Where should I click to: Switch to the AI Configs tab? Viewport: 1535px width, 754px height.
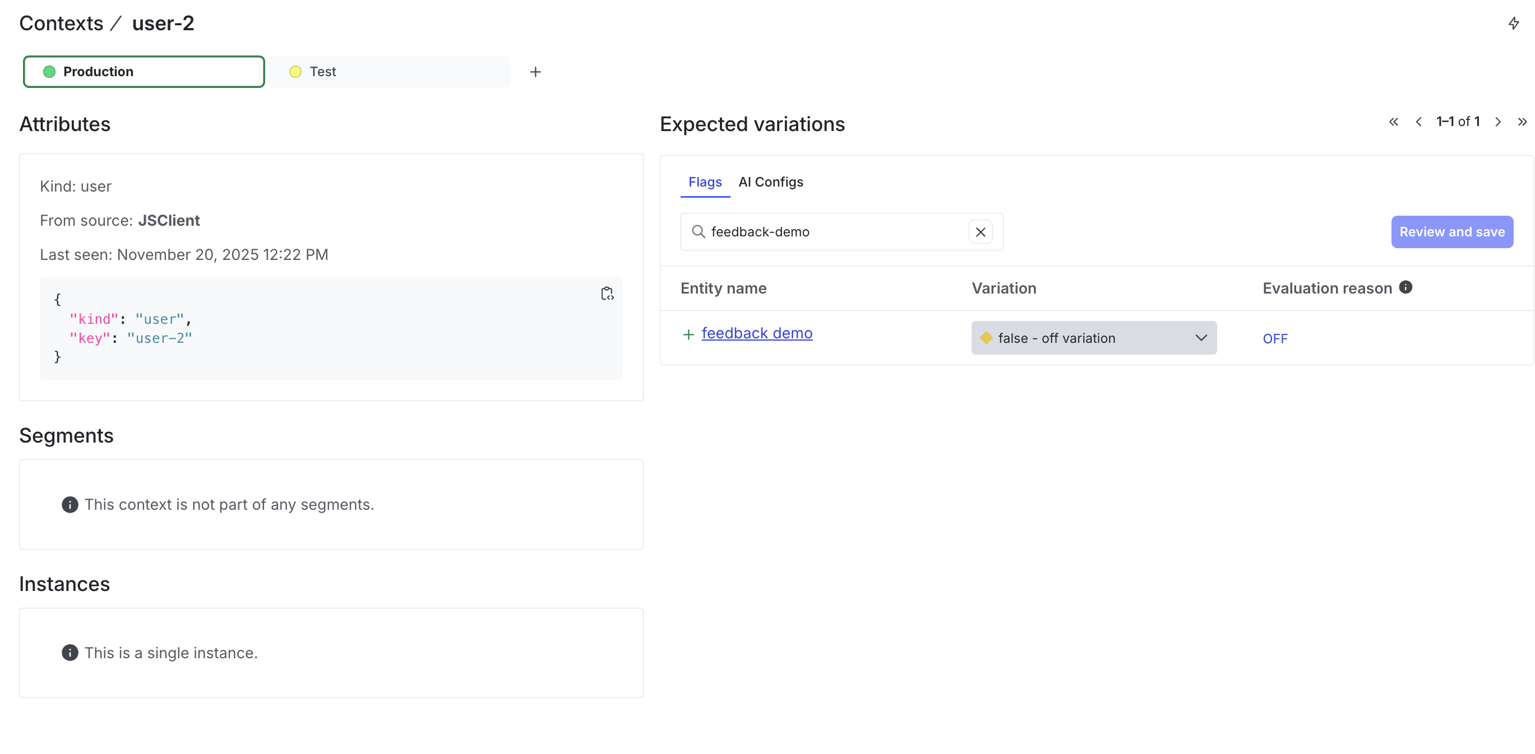pos(770,182)
